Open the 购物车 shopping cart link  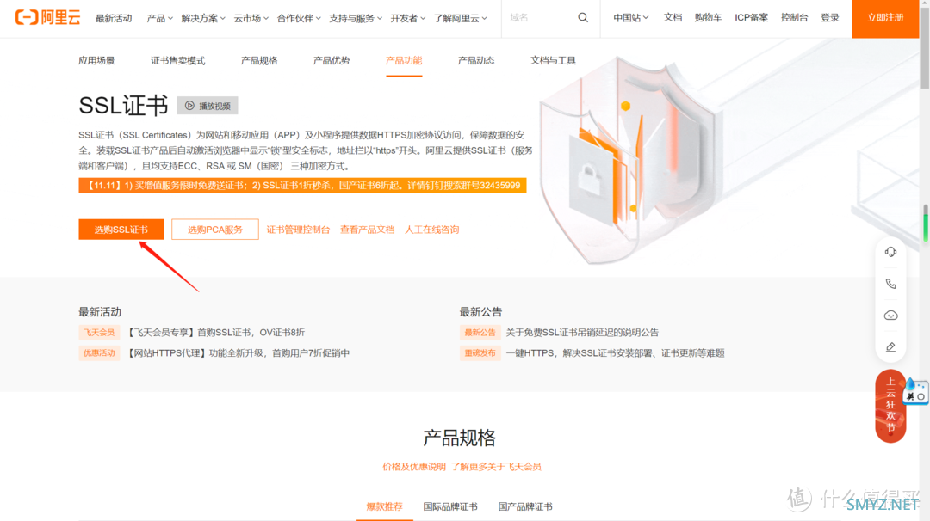click(708, 18)
